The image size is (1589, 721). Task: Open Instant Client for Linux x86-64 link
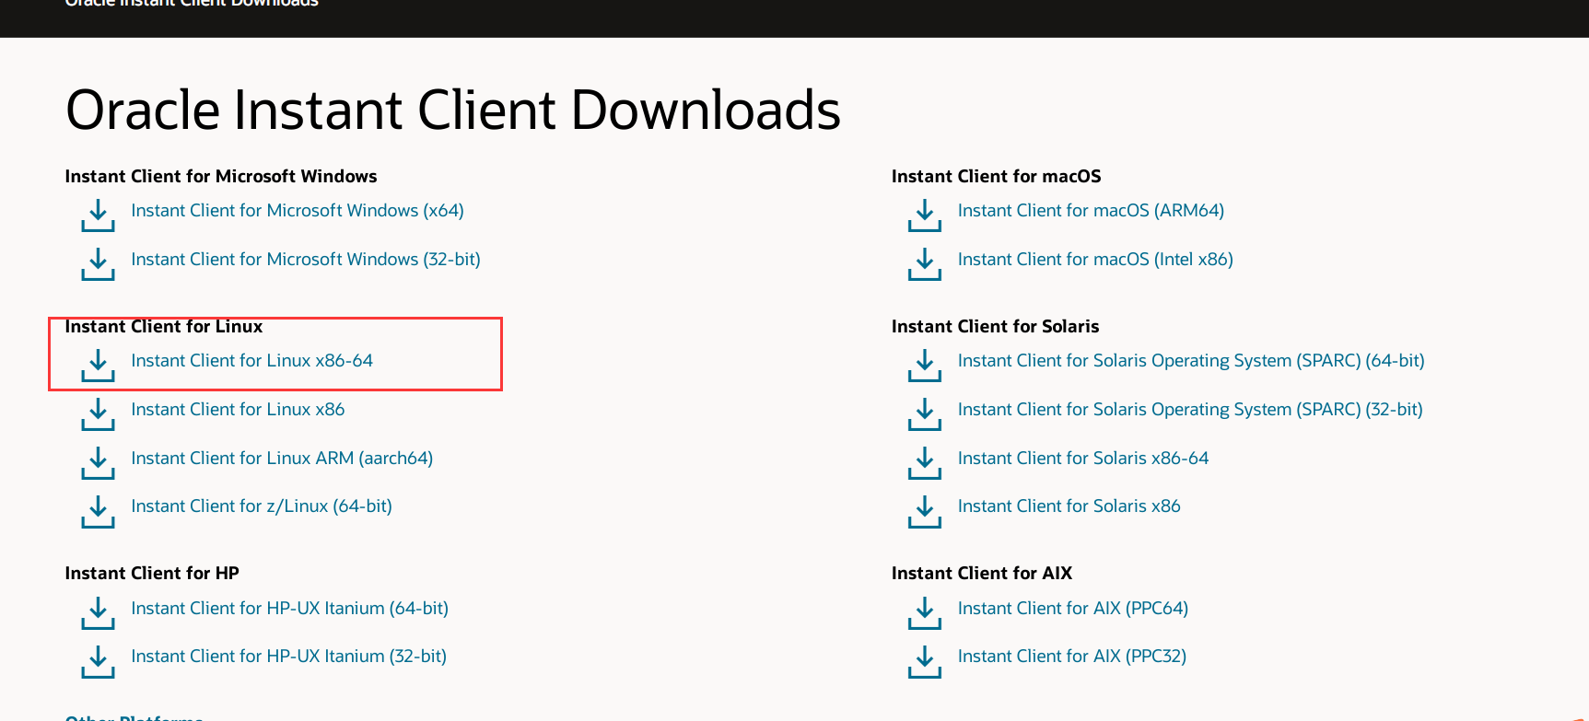point(252,361)
